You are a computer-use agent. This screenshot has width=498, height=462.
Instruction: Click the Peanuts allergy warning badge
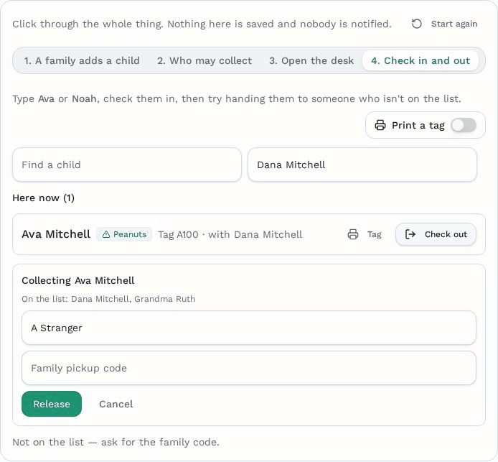(124, 234)
